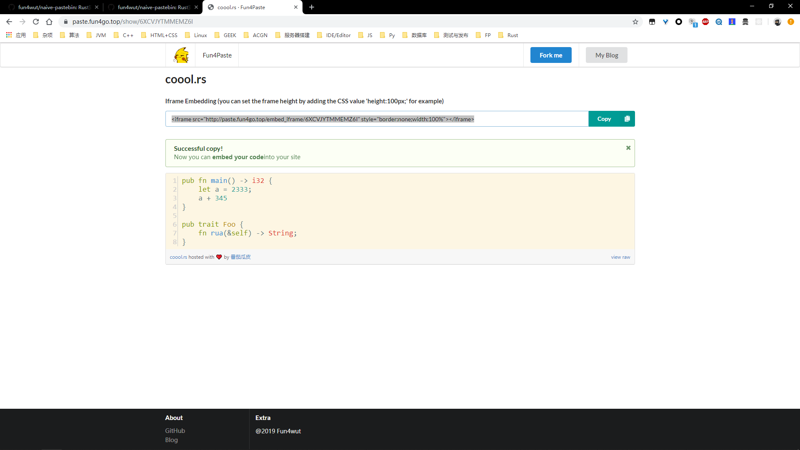Close the second naive-pastebin tab
800x450 pixels.
pyautogui.click(x=196, y=7)
